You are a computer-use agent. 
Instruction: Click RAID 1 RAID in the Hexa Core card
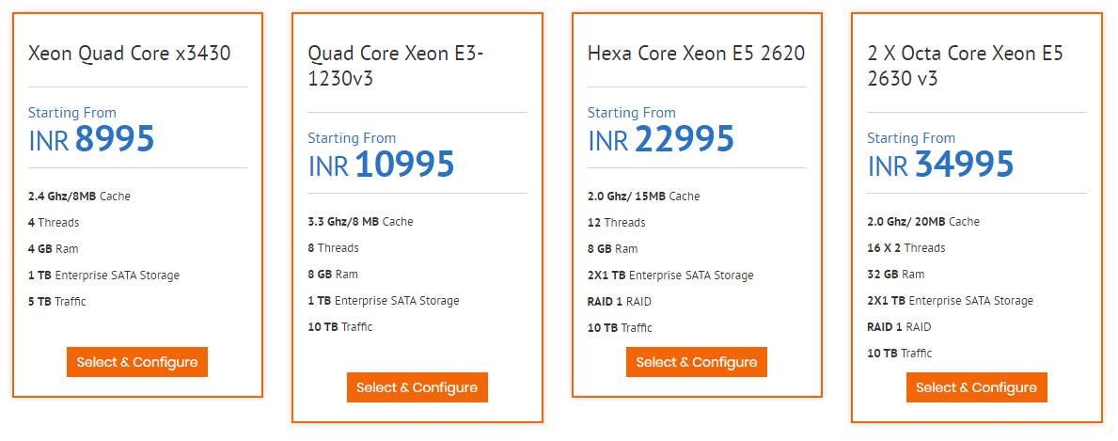pos(620,302)
